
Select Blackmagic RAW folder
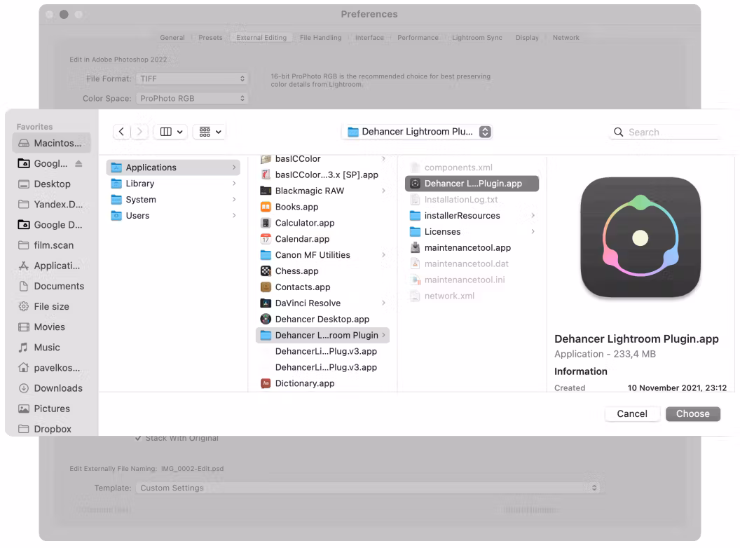(x=323, y=191)
